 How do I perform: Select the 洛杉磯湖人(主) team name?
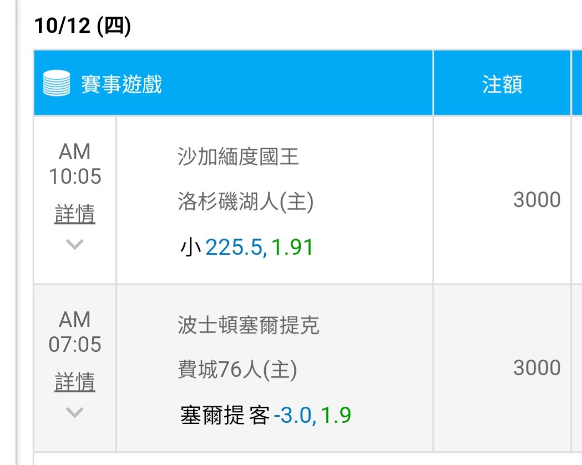pos(246,201)
